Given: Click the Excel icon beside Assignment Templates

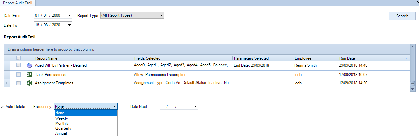Looking at the screenshot, I should point(29,83).
